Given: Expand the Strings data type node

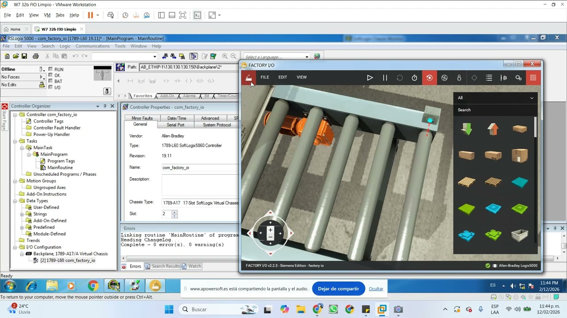Looking at the screenshot, I should pos(22,214).
